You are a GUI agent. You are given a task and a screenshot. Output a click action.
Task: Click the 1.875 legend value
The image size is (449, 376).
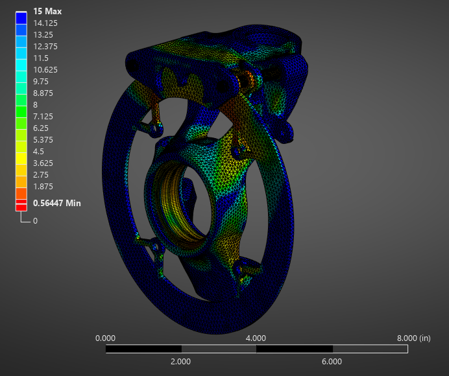tap(43, 187)
